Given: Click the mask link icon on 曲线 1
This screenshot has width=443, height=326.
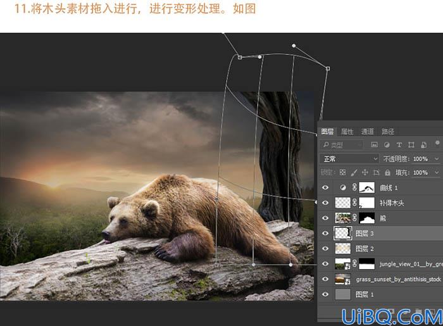Looking at the screenshot, I should click(x=354, y=187).
